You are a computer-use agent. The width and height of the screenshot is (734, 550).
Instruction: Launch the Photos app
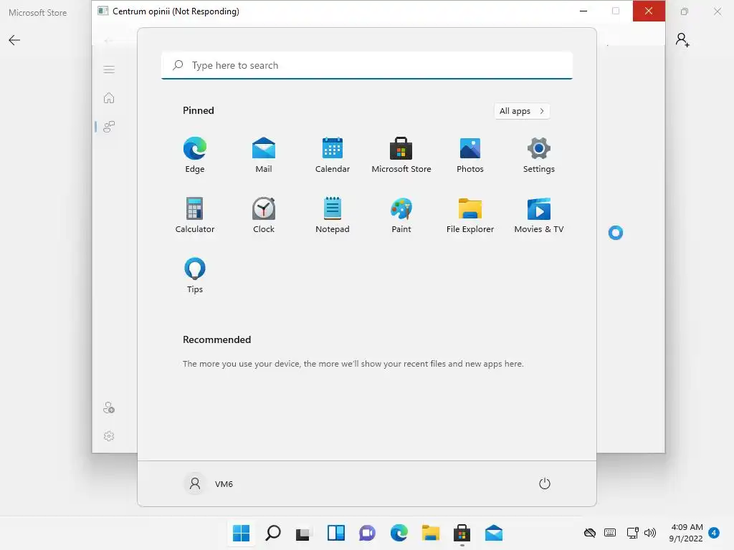pos(470,155)
